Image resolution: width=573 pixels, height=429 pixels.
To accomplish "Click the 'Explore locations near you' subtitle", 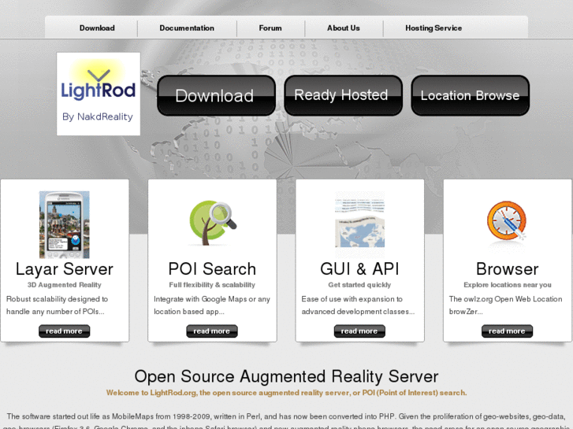I will pyautogui.click(x=508, y=285).
